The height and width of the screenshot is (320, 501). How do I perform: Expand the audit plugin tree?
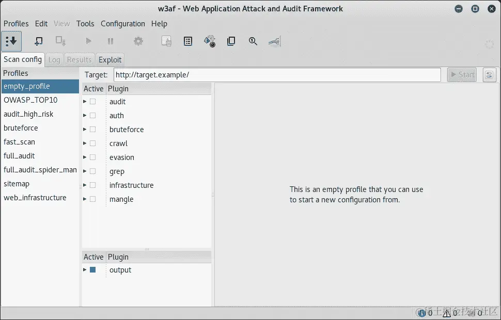coord(85,102)
